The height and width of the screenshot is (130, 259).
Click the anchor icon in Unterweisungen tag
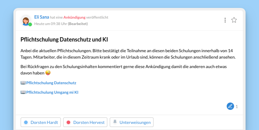coord(115,122)
